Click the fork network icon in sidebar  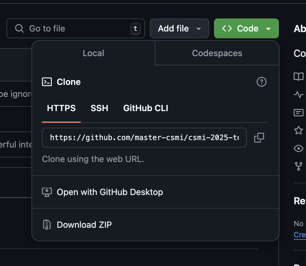[x=298, y=166]
